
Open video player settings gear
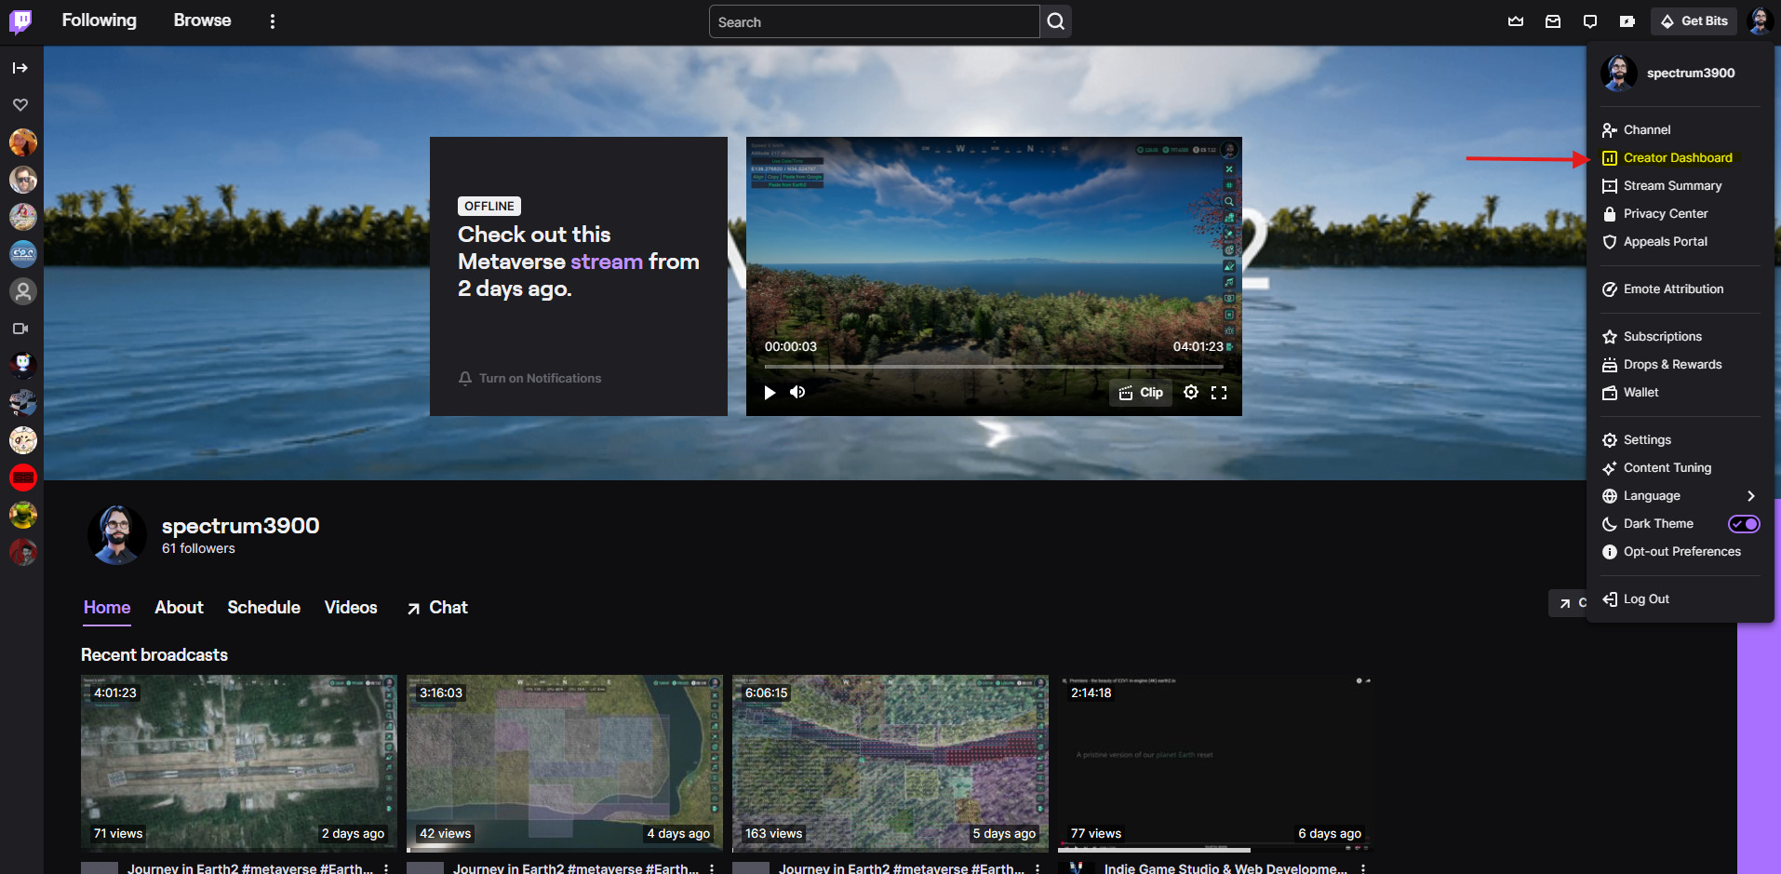click(x=1190, y=393)
